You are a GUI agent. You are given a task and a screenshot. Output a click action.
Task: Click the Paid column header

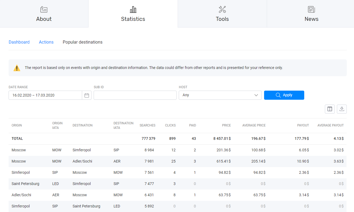193,125
